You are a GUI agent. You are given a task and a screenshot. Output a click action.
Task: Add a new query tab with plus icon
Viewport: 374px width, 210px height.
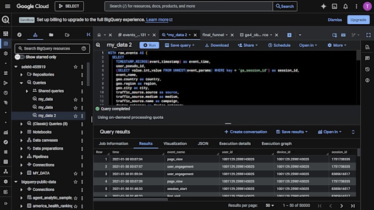point(289,35)
